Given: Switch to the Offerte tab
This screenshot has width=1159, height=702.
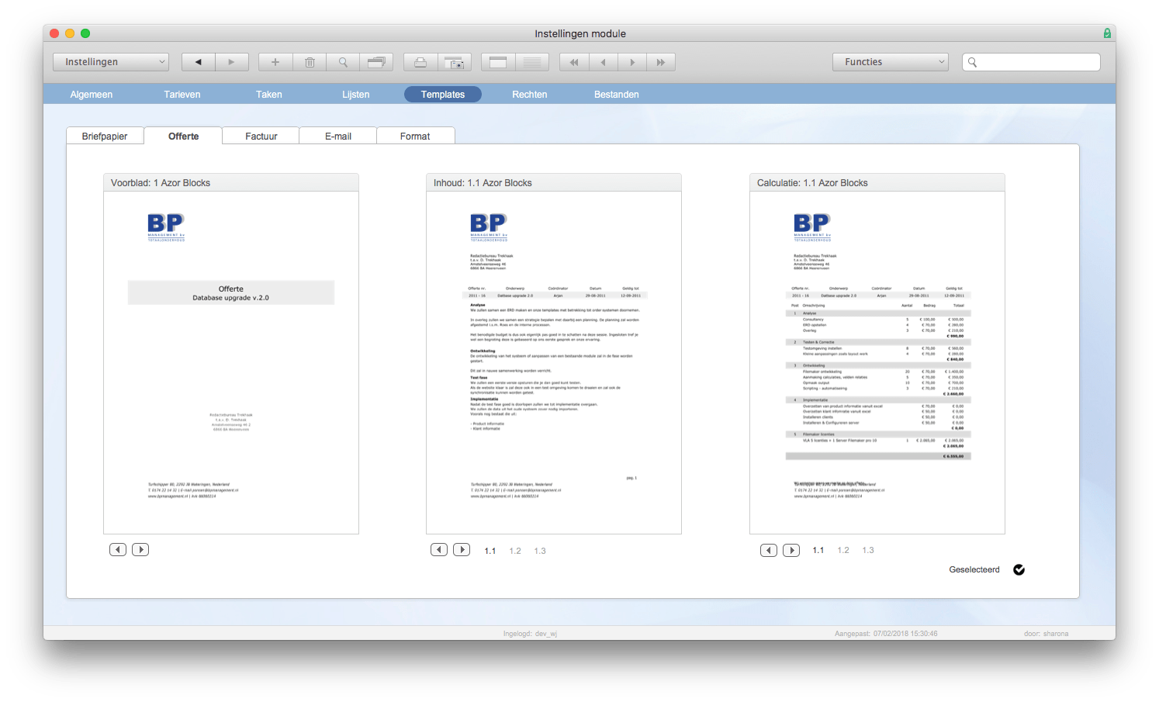Looking at the screenshot, I should pos(184,136).
